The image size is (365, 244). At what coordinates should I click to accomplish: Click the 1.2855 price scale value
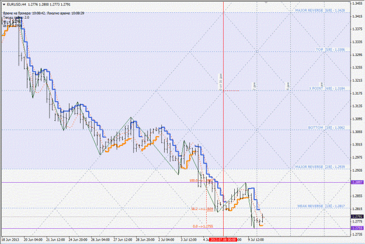coord(357,196)
